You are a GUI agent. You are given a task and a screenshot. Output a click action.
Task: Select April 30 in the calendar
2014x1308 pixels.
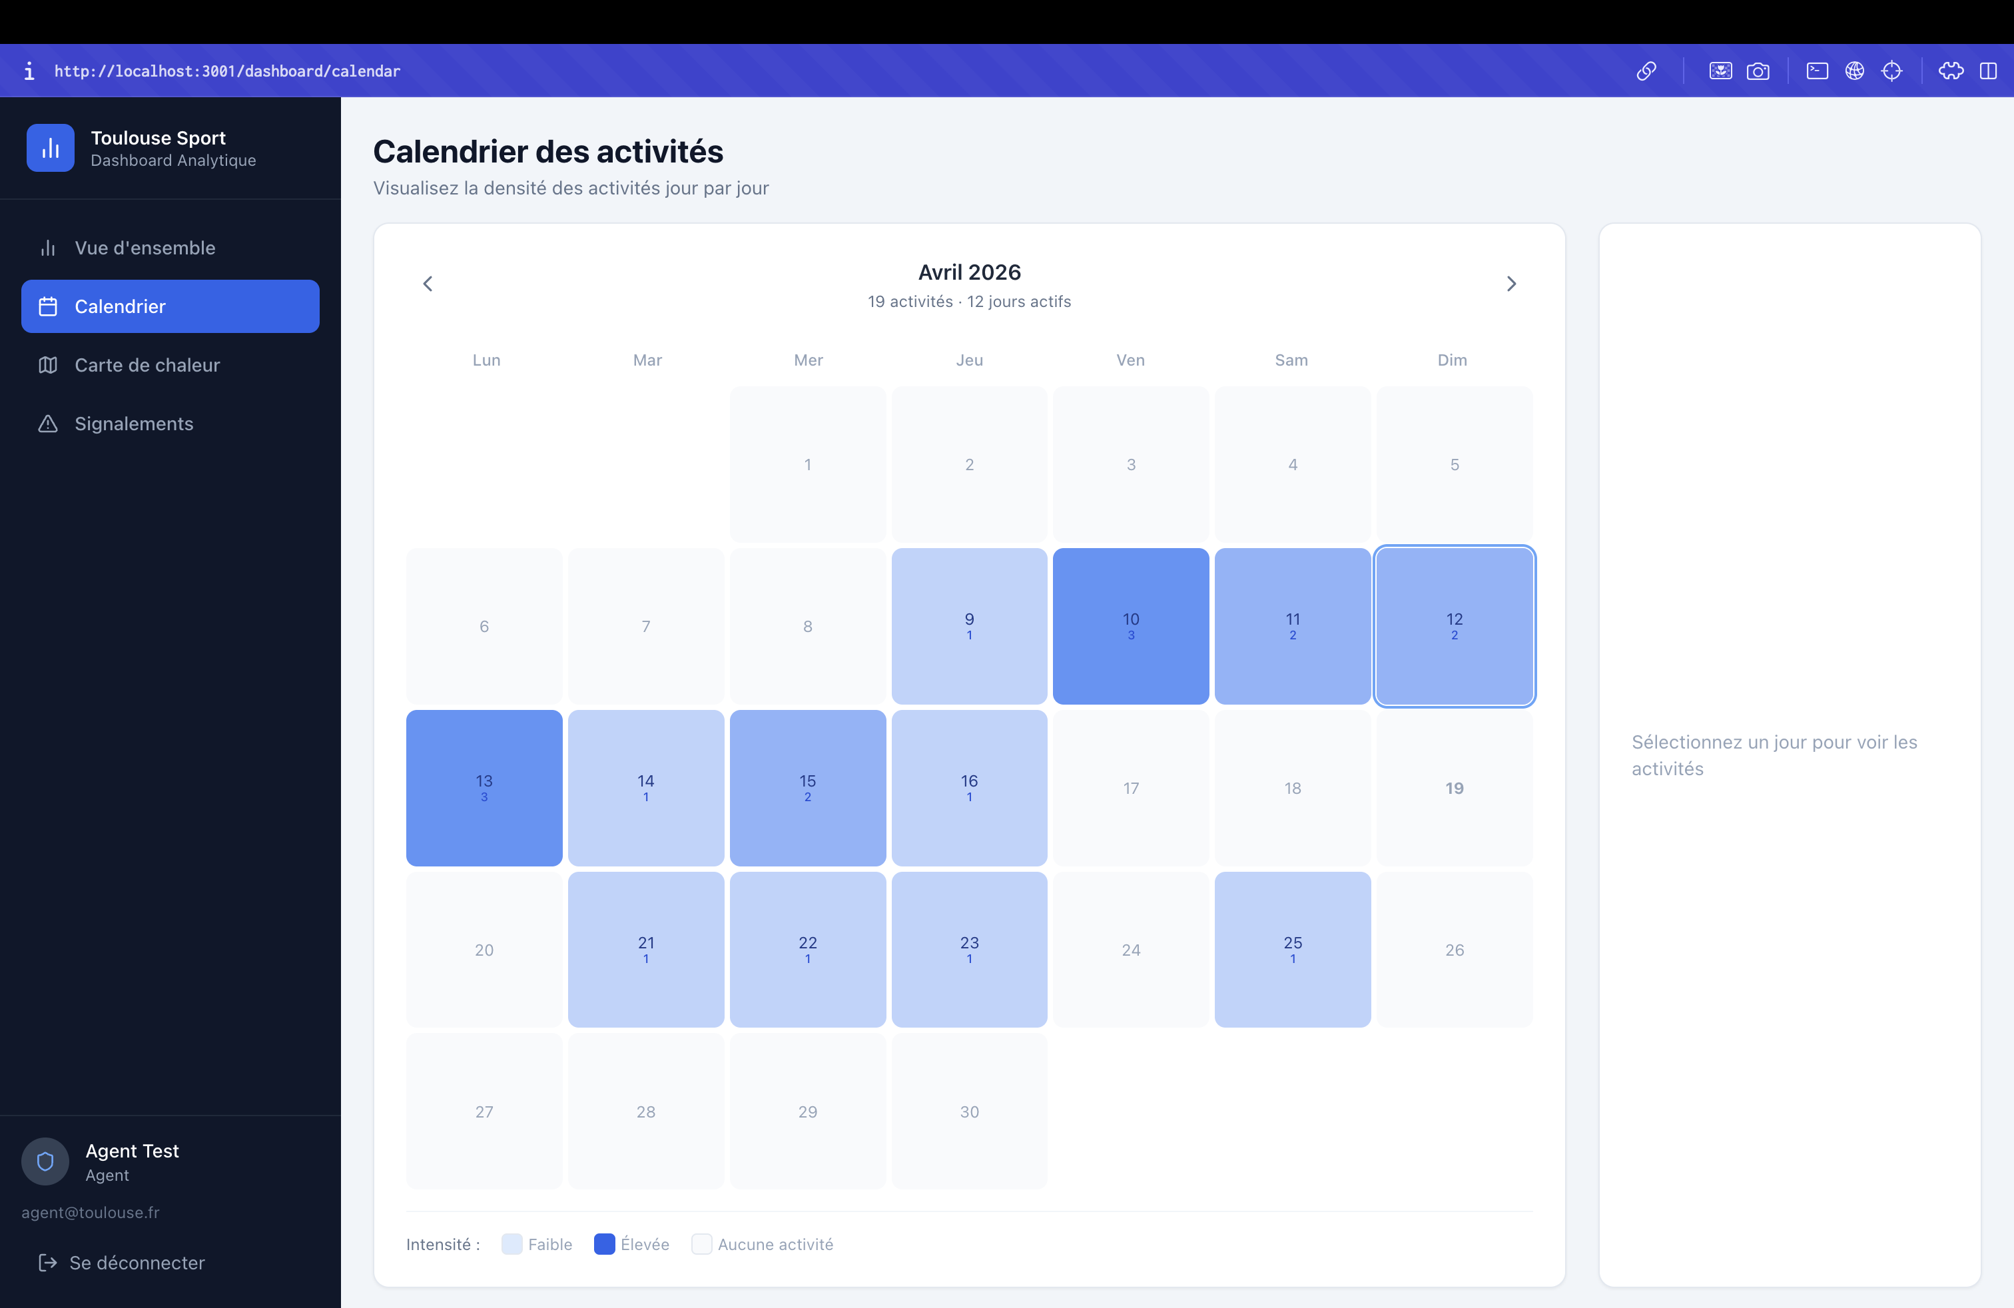point(969,1112)
